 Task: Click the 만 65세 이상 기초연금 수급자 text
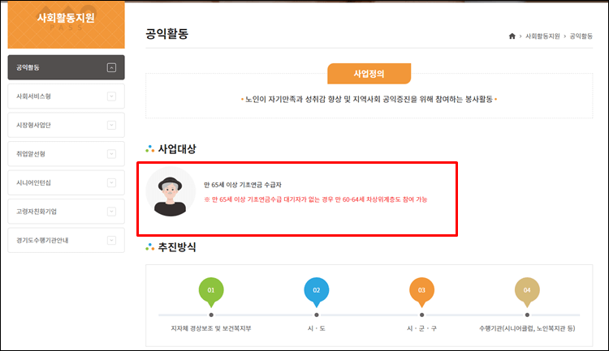point(243,185)
